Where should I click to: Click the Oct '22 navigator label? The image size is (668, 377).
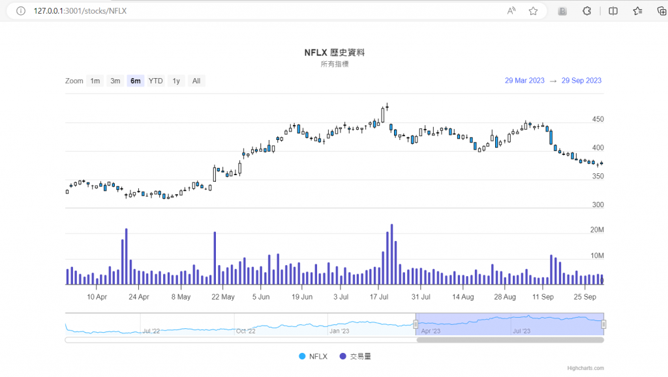pos(246,331)
